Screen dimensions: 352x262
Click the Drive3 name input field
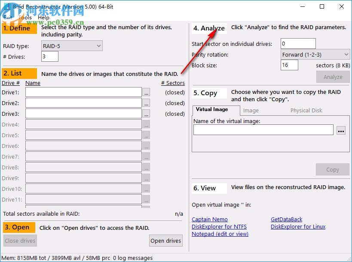coord(83,114)
